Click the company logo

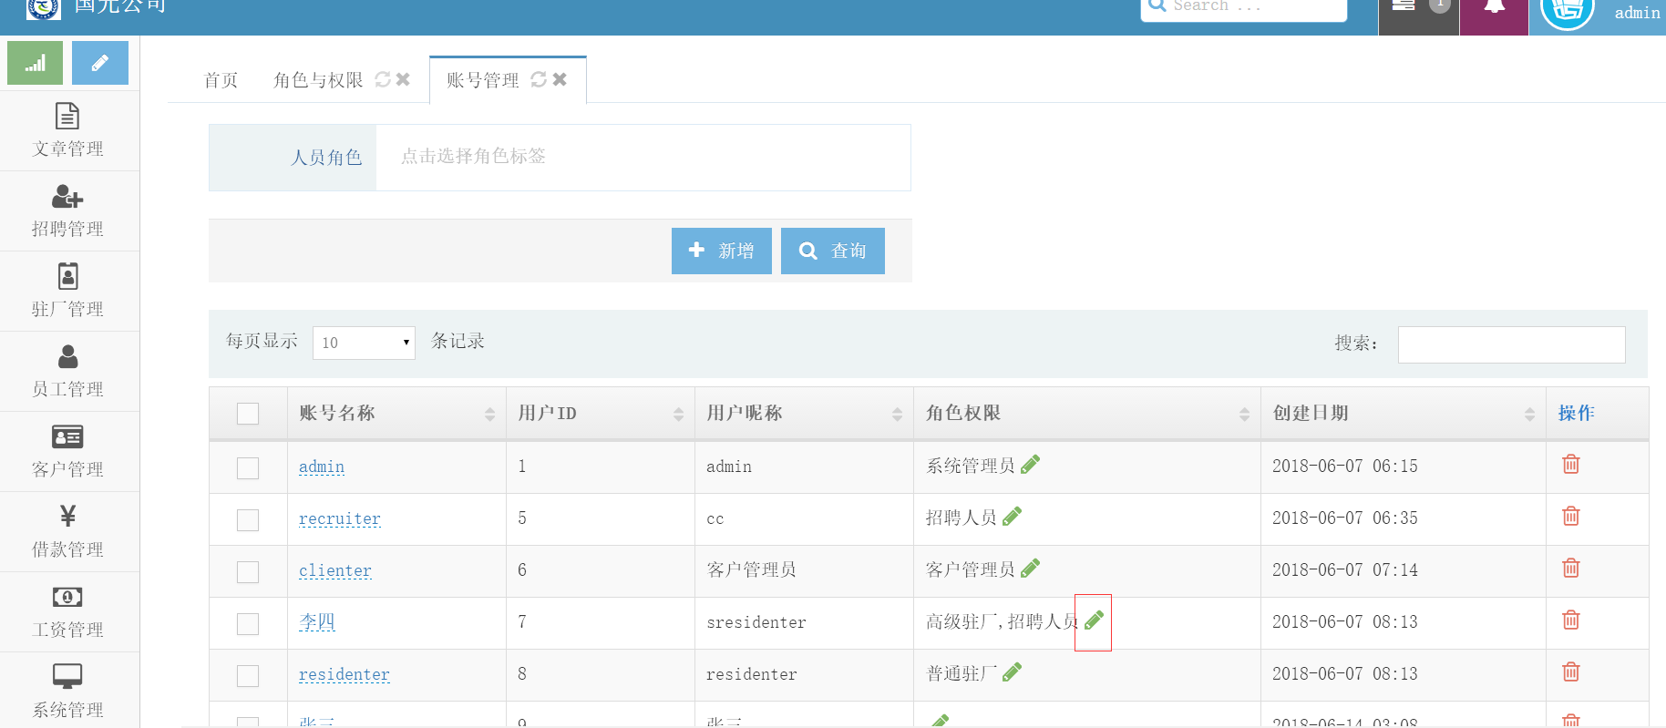pyautogui.click(x=44, y=8)
